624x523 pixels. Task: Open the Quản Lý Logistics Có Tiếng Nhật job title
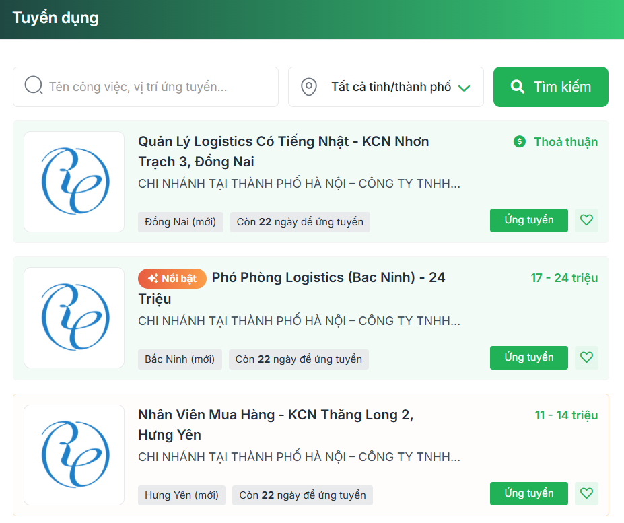(x=283, y=151)
